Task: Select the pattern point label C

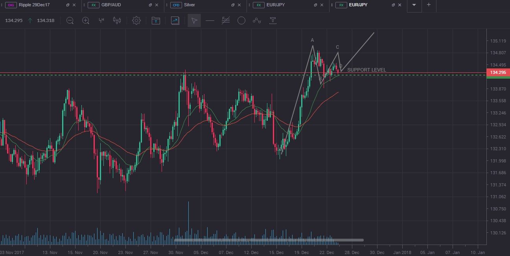Action: [337, 47]
